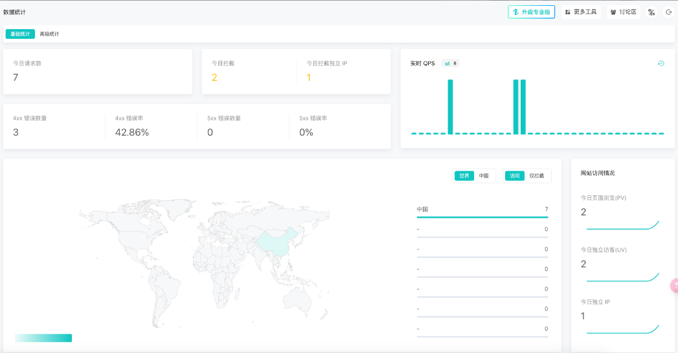The height and width of the screenshot is (353, 678).
Task: Click the 今日页面浏览(PV) trend line chart
Action: (622, 226)
